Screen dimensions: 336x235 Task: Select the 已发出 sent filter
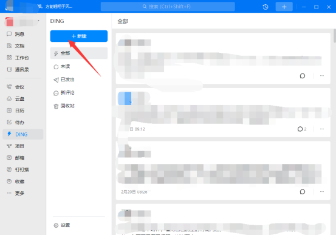(79, 80)
